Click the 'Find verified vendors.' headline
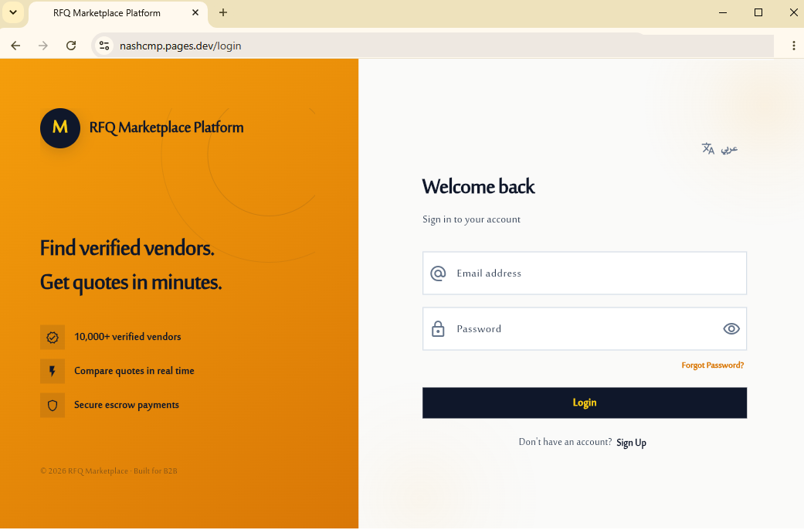This screenshot has height=530, width=804. [127, 248]
